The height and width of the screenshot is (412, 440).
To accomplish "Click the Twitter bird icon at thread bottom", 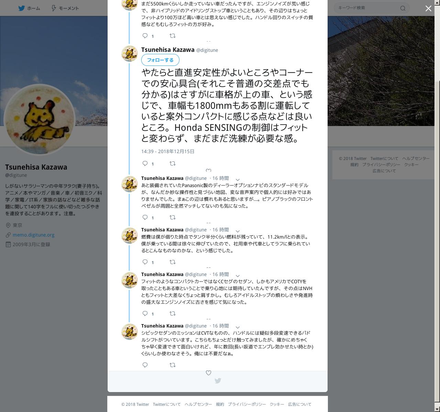I will [218, 381].
